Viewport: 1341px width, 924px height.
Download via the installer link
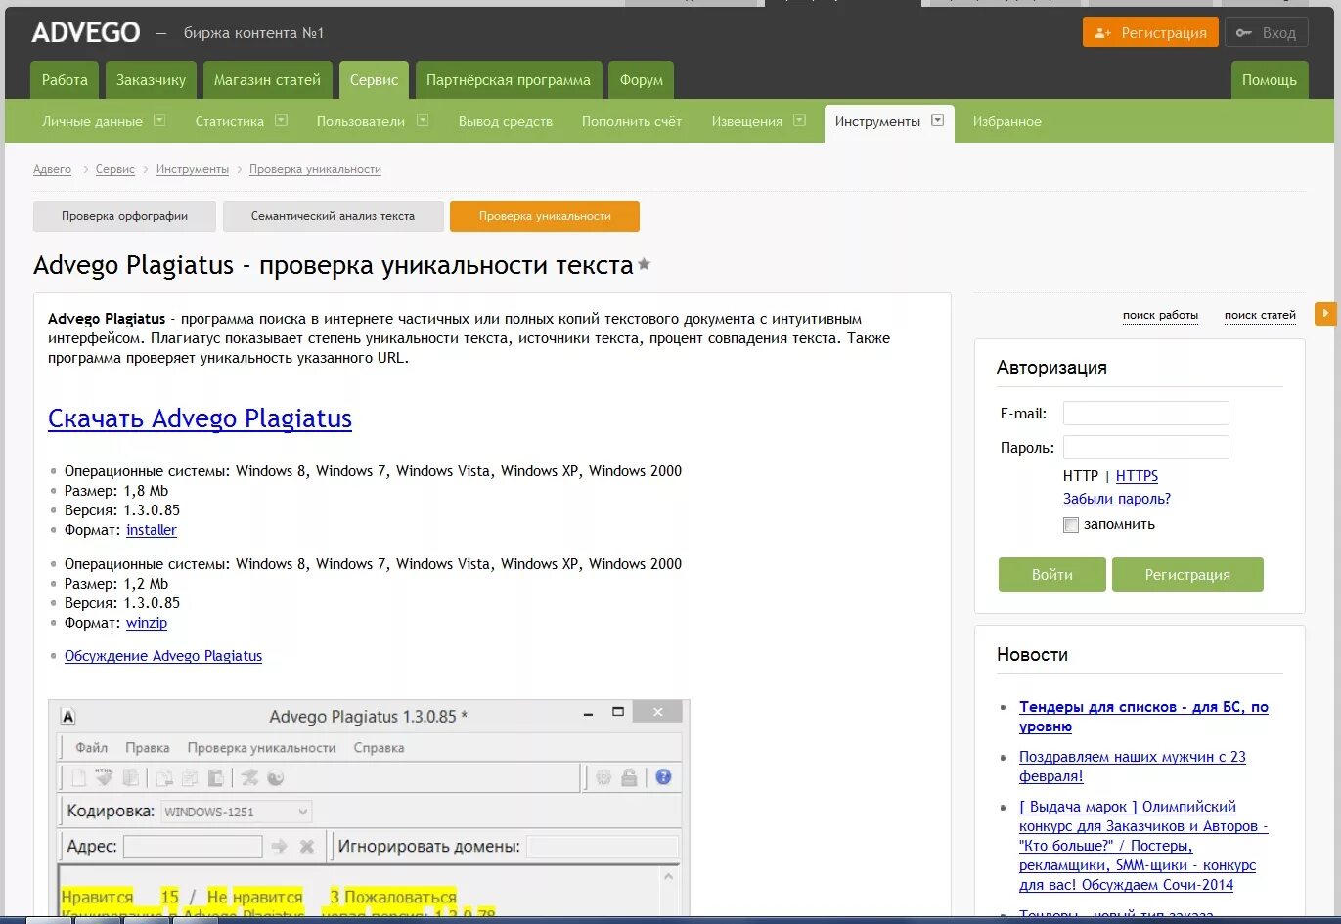pos(152,530)
